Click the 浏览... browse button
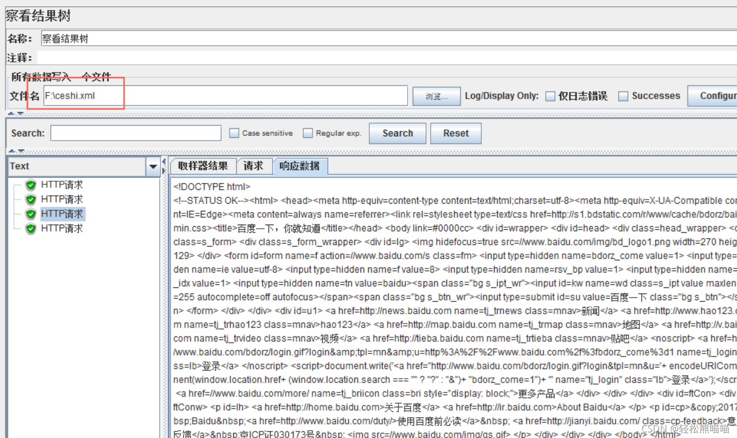The height and width of the screenshot is (438, 737). (x=436, y=96)
